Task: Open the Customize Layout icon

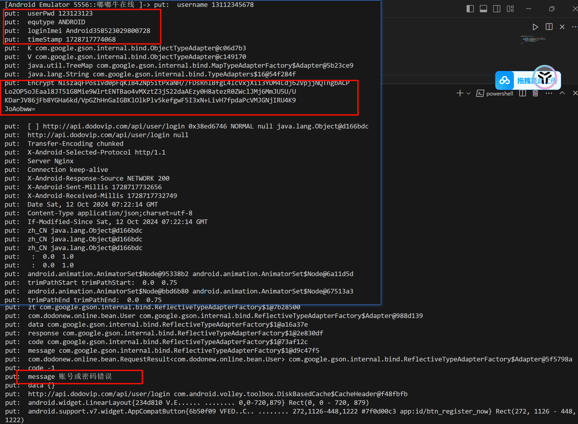Action: coord(510,9)
